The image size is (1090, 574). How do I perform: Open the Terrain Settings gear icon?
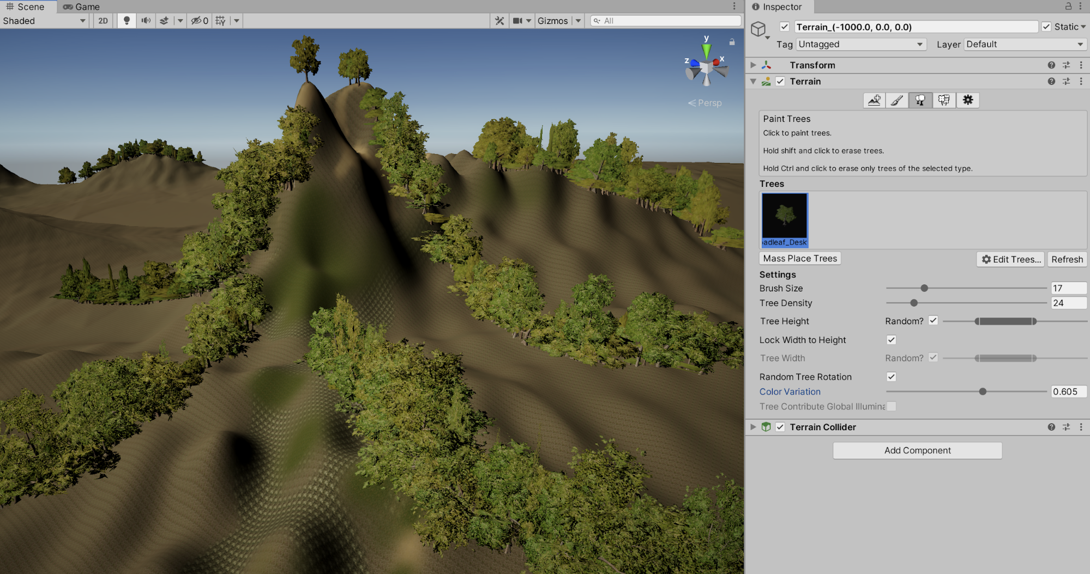point(968,100)
